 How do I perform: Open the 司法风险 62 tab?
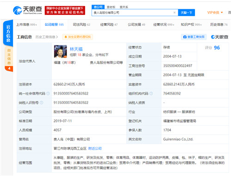coord(81,24)
